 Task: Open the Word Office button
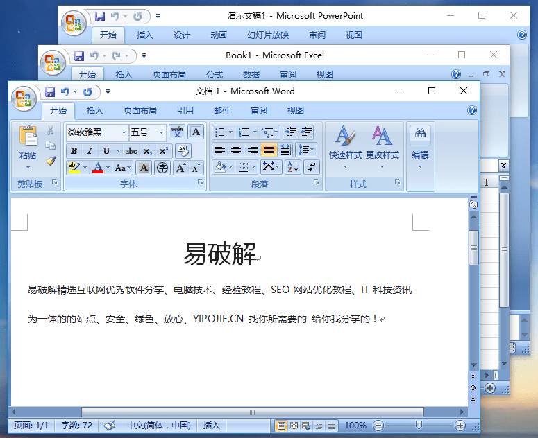[24, 98]
